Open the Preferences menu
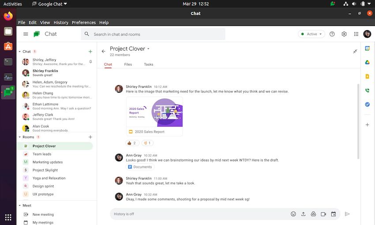 click(x=84, y=22)
